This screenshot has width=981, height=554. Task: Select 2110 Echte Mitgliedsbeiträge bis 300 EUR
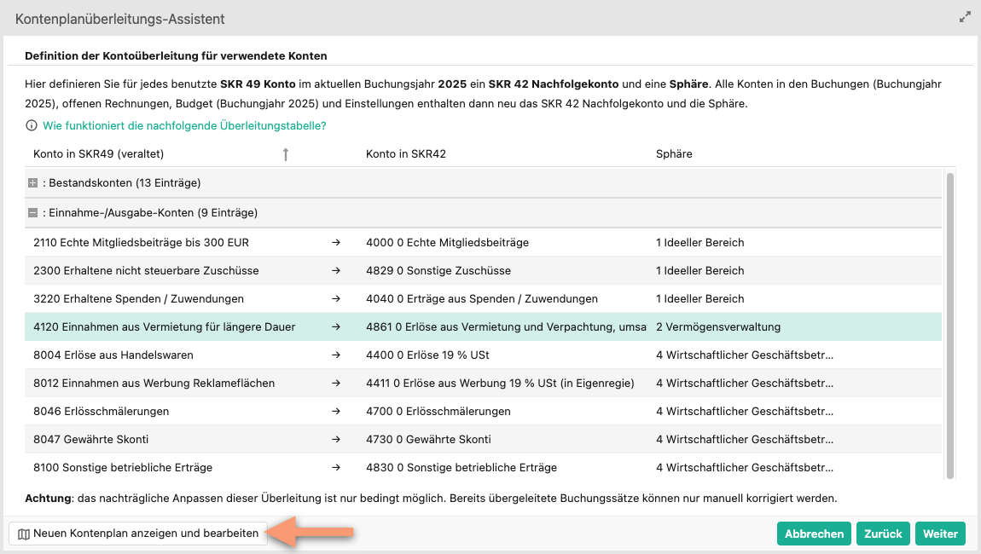coord(142,243)
